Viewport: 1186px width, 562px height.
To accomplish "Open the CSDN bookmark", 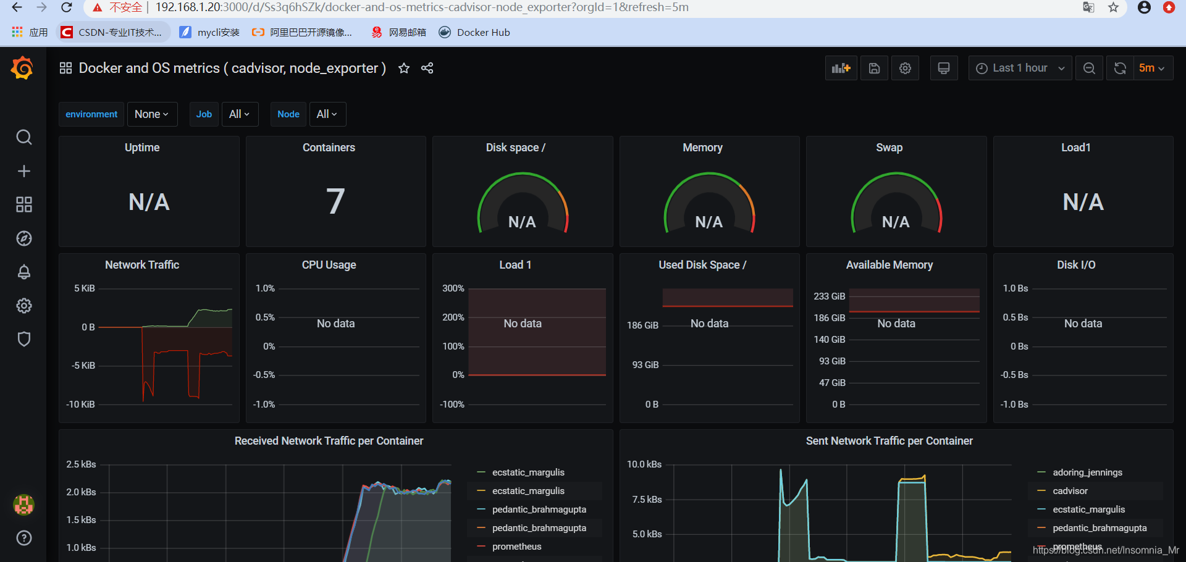I will click(x=114, y=32).
